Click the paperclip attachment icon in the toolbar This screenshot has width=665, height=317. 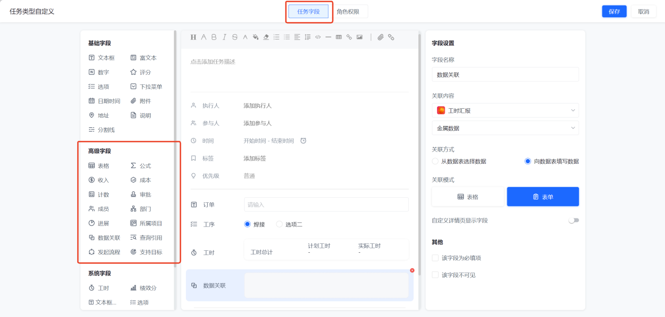[x=381, y=37]
